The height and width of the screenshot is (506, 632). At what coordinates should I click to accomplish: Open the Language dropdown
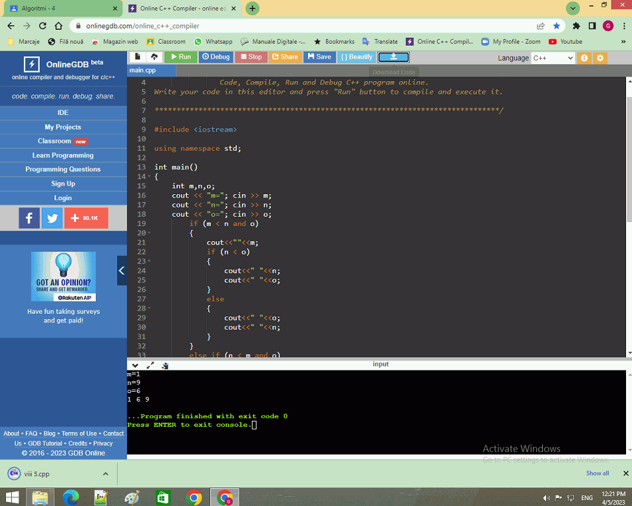click(553, 58)
